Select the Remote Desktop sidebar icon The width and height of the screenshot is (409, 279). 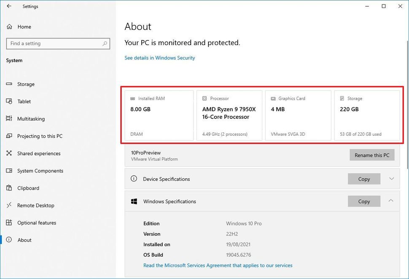pyautogui.click(x=9, y=205)
